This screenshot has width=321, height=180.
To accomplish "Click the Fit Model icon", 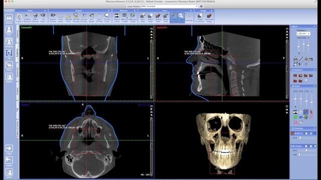I will (92, 17).
